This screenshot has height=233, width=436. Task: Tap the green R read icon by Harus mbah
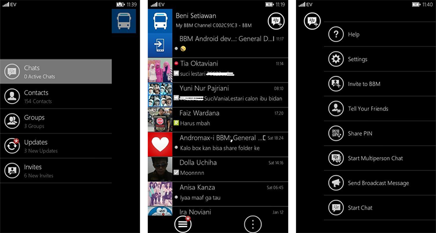tap(176, 123)
